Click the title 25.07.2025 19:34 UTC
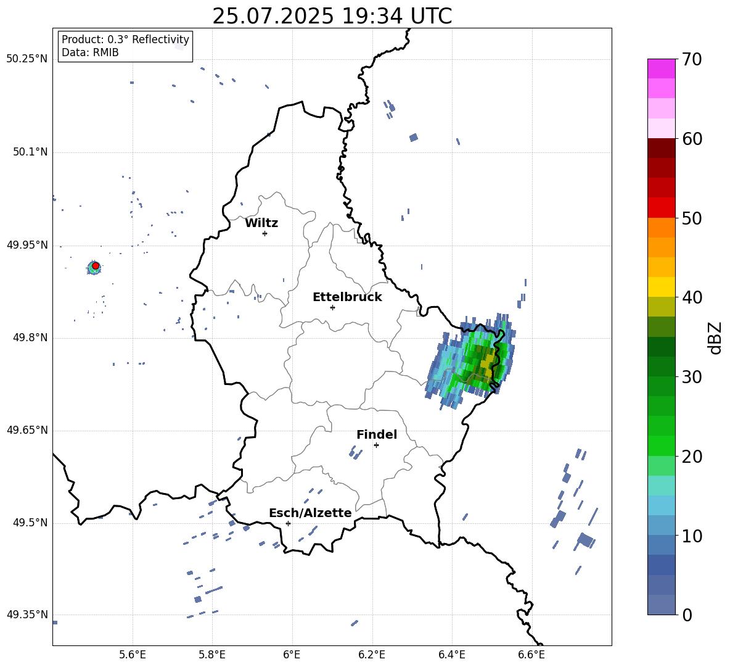Viewport: 730px width, 667px height. pyautogui.click(x=332, y=16)
